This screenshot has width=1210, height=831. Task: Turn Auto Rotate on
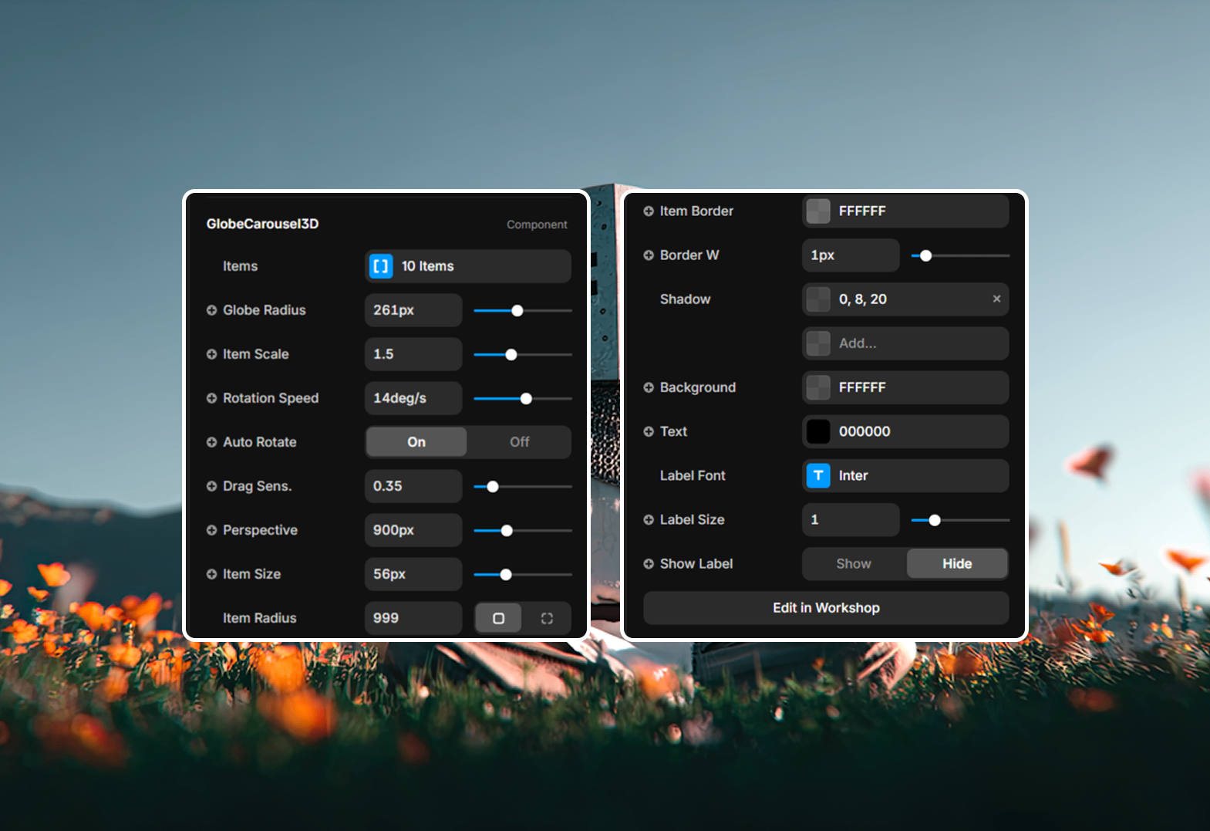[416, 442]
